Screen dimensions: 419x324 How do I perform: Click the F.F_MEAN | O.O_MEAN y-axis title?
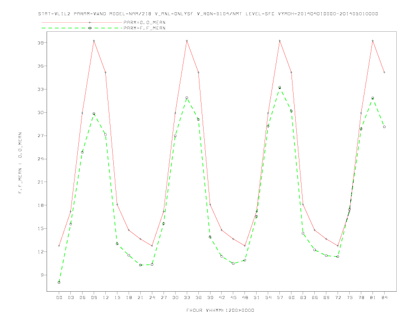[20, 163]
